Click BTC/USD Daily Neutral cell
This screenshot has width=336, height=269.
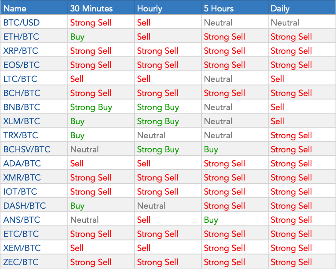(x=285, y=22)
